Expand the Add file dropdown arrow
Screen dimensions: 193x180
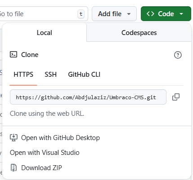129,14
